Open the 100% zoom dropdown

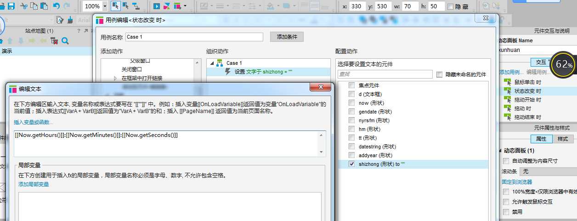[105, 6]
